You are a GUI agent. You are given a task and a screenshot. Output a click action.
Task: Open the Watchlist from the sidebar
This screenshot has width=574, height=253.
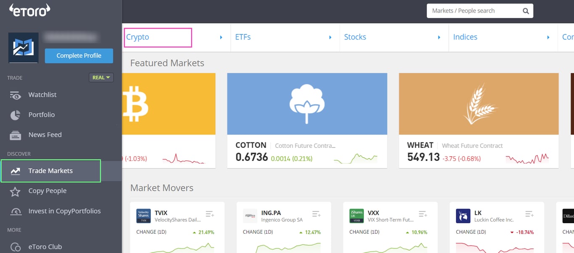[x=42, y=95]
